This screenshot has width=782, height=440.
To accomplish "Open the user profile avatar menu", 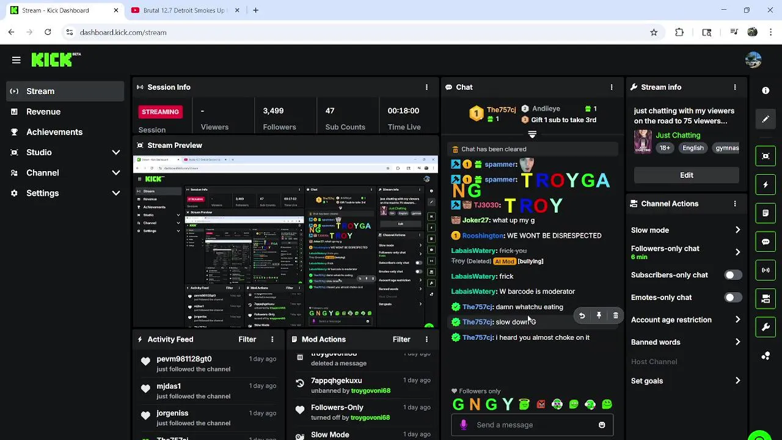I will coord(753,60).
